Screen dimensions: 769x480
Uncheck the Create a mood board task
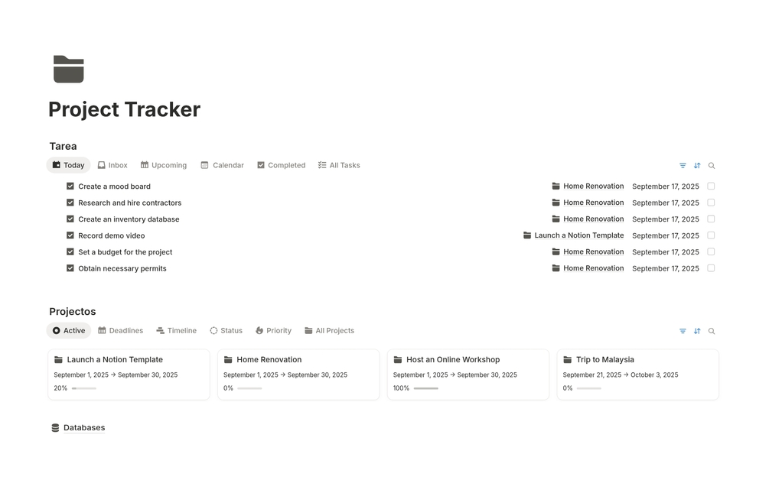pyautogui.click(x=70, y=186)
